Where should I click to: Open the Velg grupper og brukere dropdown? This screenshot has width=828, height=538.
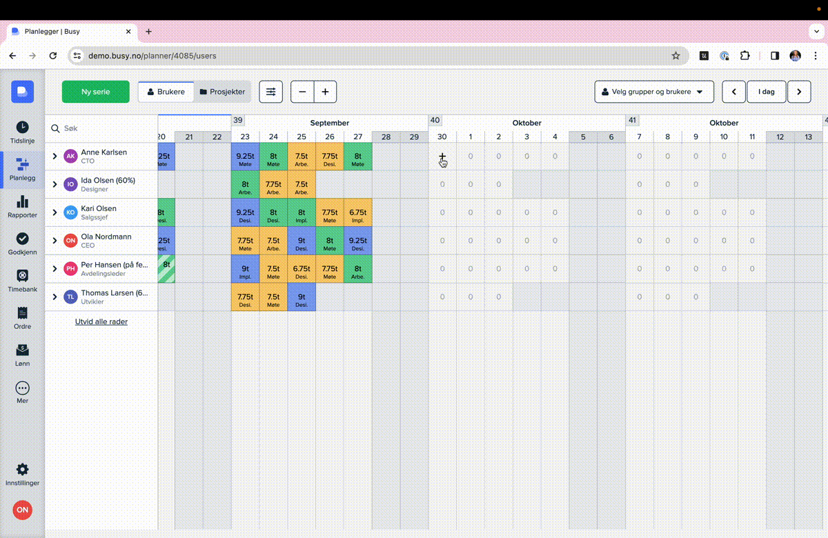pyautogui.click(x=654, y=91)
